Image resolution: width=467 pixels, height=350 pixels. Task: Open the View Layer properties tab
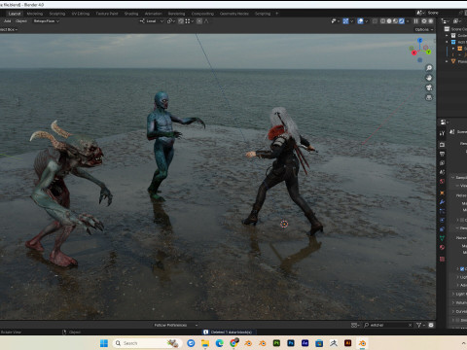coord(442,163)
